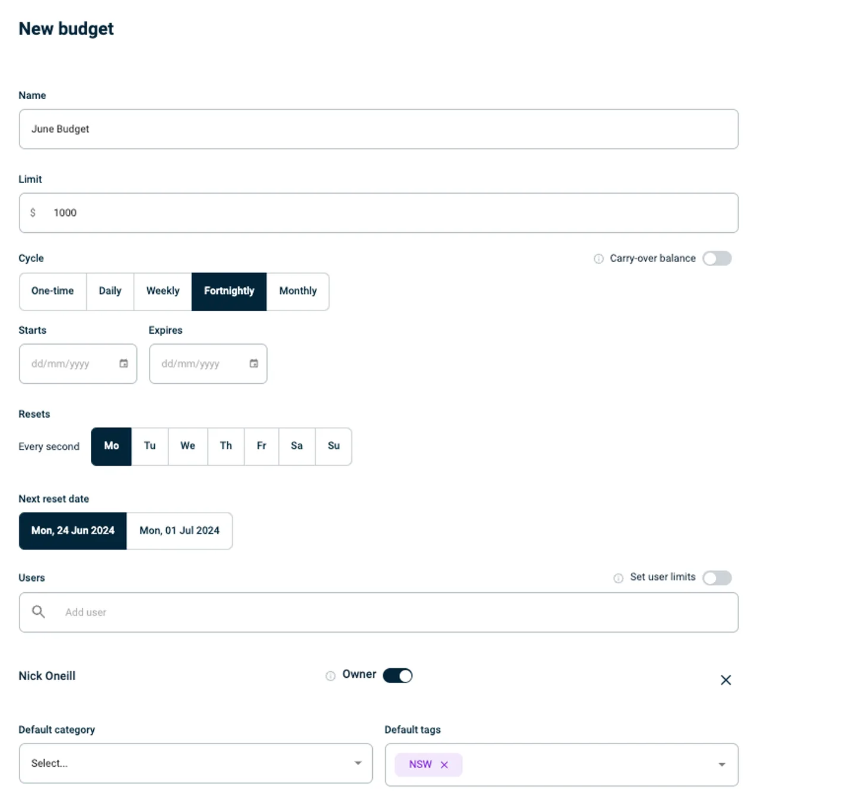Remove the NSW tag
The width and height of the screenshot is (843, 809).
444,765
